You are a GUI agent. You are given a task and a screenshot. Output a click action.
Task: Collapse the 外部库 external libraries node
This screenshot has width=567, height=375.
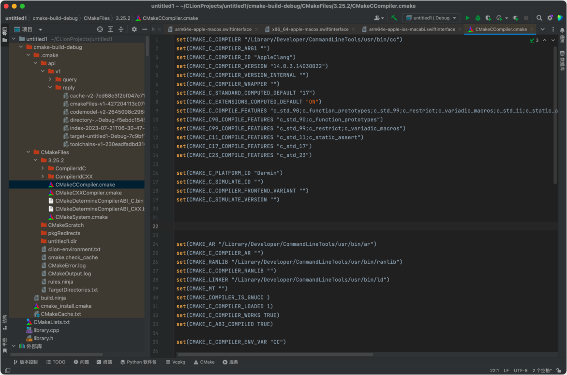[14, 346]
